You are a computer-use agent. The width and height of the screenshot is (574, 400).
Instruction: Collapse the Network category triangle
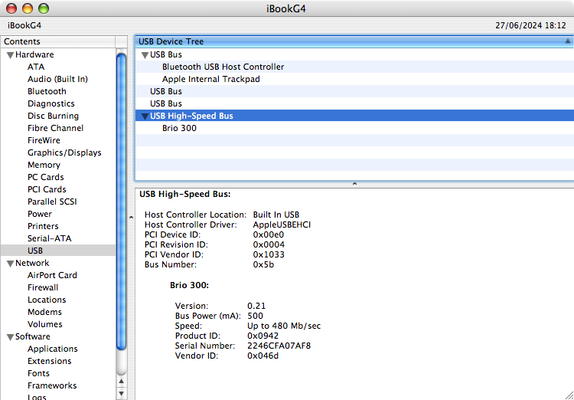click(x=11, y=264)
